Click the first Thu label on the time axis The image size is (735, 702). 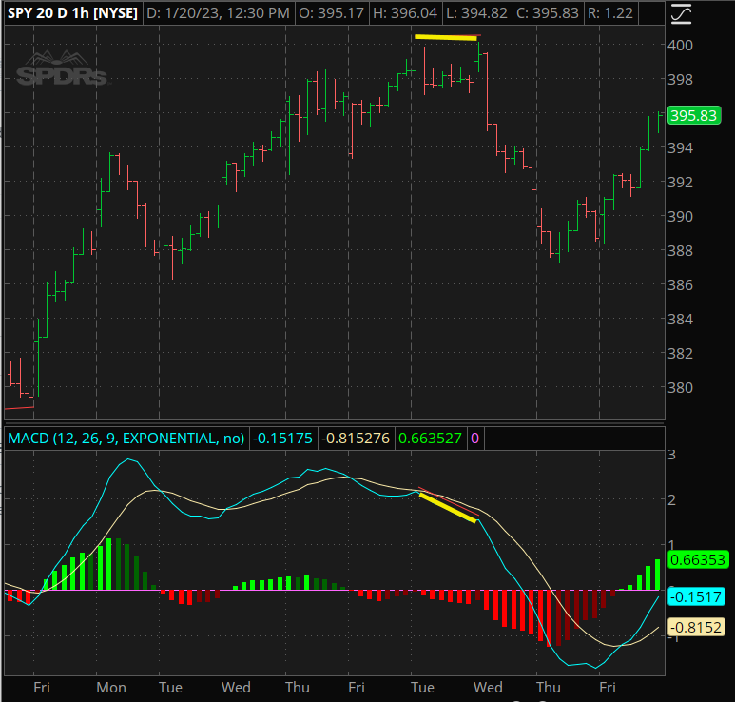[x=298, y=688]
